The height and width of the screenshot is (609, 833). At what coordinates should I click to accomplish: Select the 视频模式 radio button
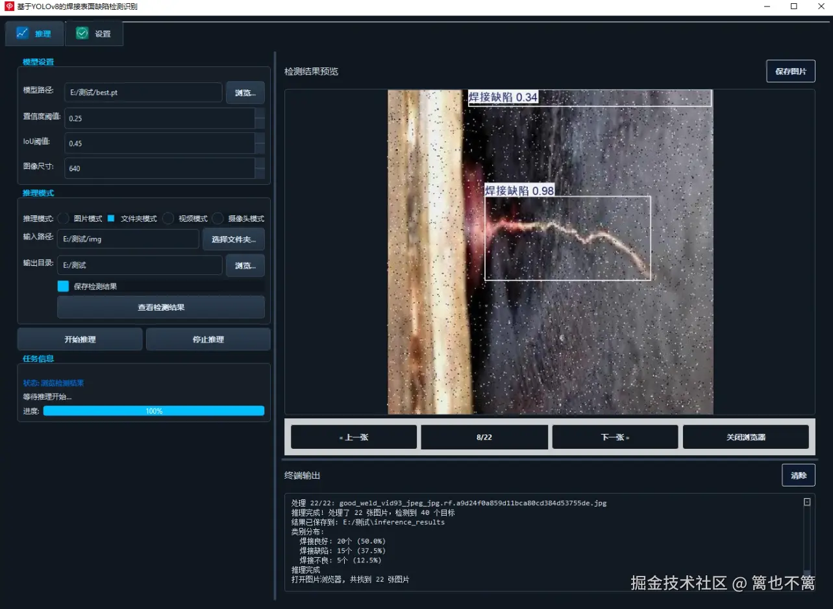168,219
